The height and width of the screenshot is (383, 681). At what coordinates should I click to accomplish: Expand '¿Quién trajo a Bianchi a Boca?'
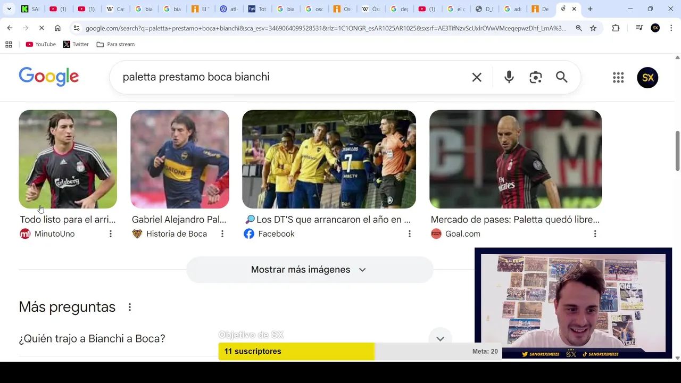pyautogui.click(x=92, y=338)
